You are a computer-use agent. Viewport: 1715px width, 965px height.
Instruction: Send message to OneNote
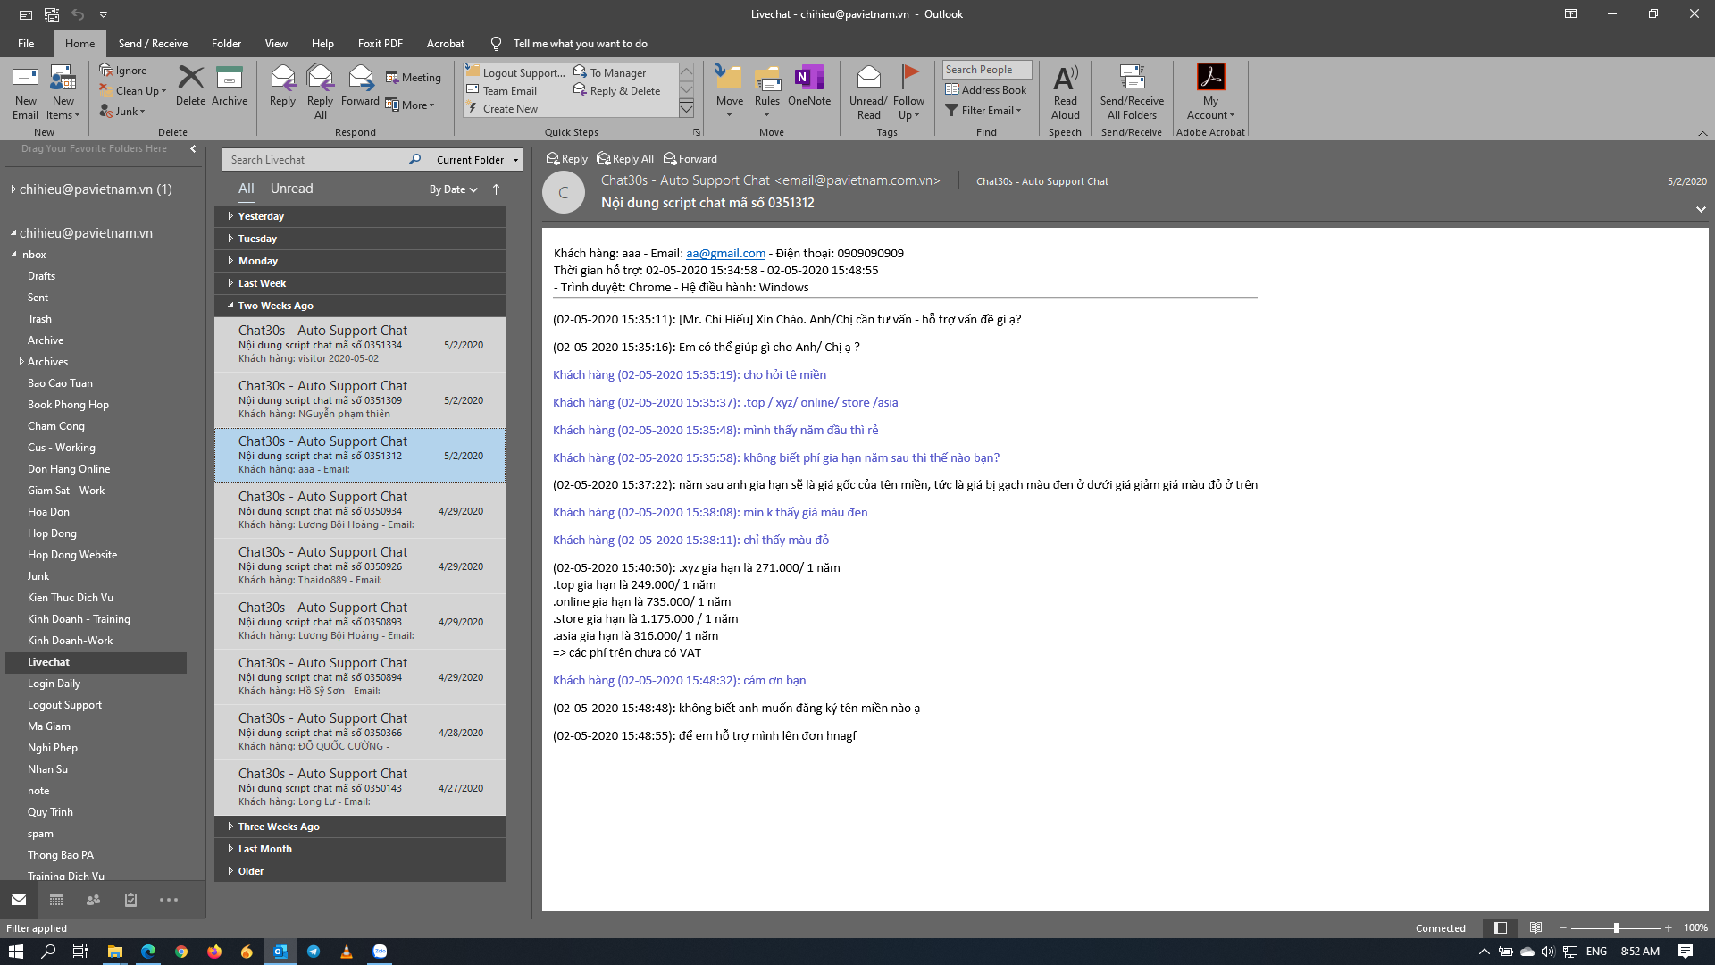pos(809,86)
